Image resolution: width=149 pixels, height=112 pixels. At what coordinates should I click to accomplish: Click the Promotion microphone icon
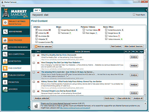tap(5, 82)
